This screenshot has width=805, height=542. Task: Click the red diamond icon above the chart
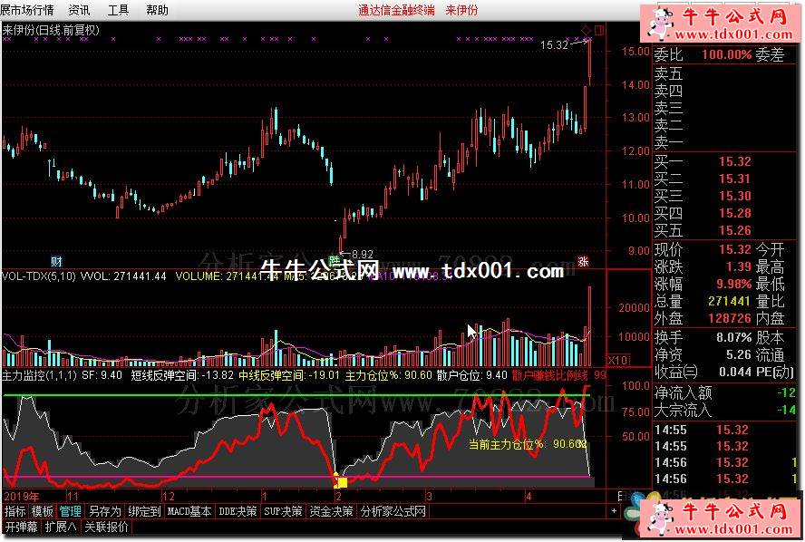pyautogui.click(x=587, y=30)
